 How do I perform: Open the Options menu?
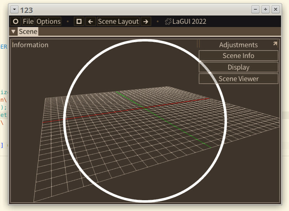tap(48, 22)
